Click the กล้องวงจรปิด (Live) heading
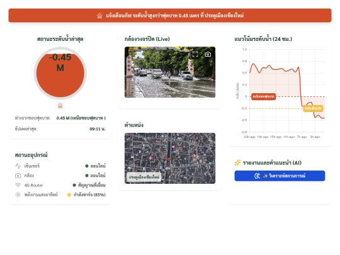Viewport: 340px width, 255px height. pos(147,39)
